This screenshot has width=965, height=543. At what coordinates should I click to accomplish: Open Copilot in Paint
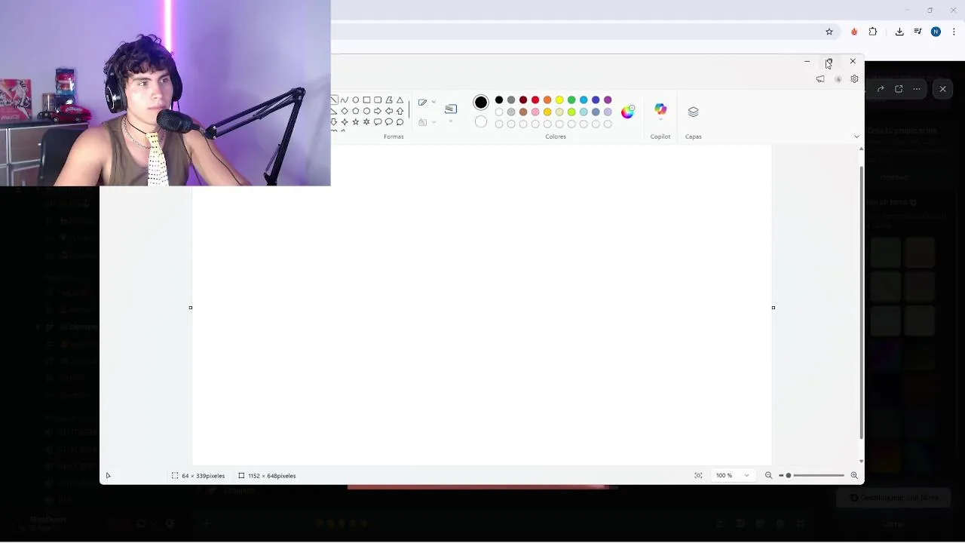(660, 110)
